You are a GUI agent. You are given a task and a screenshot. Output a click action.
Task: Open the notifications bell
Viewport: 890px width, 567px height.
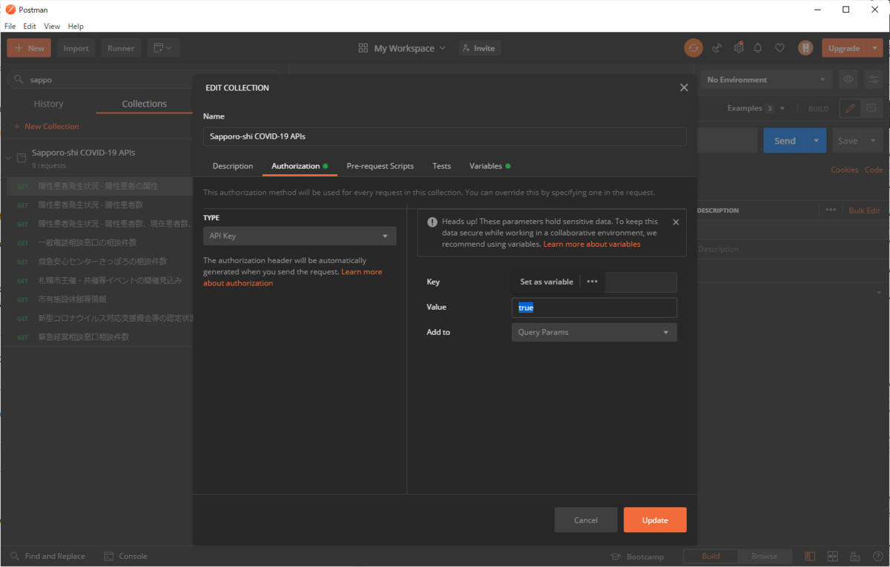[758, 48]
